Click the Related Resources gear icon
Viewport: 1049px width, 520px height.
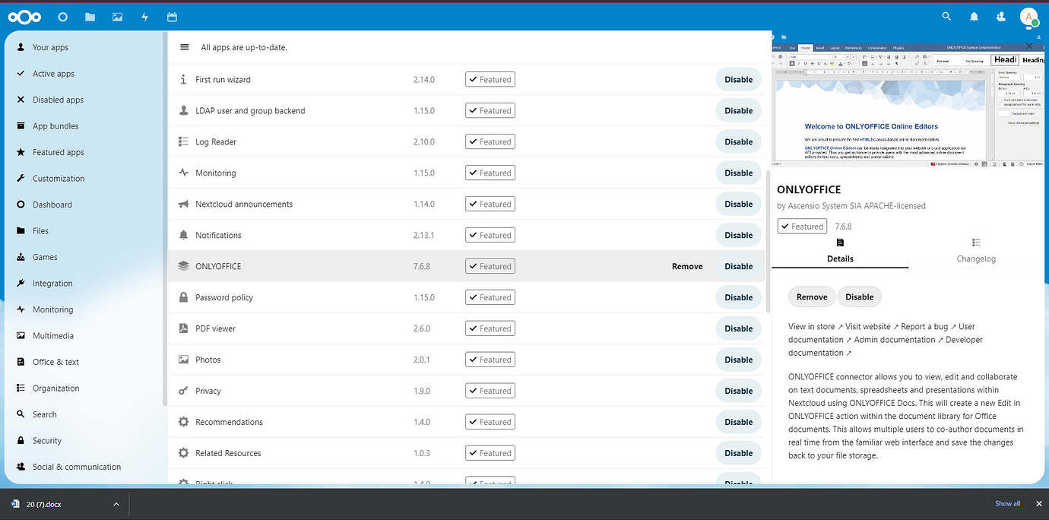pos(183,453)
